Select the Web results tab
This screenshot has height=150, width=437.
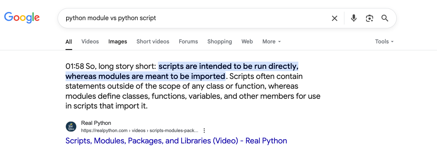point(247,42)
